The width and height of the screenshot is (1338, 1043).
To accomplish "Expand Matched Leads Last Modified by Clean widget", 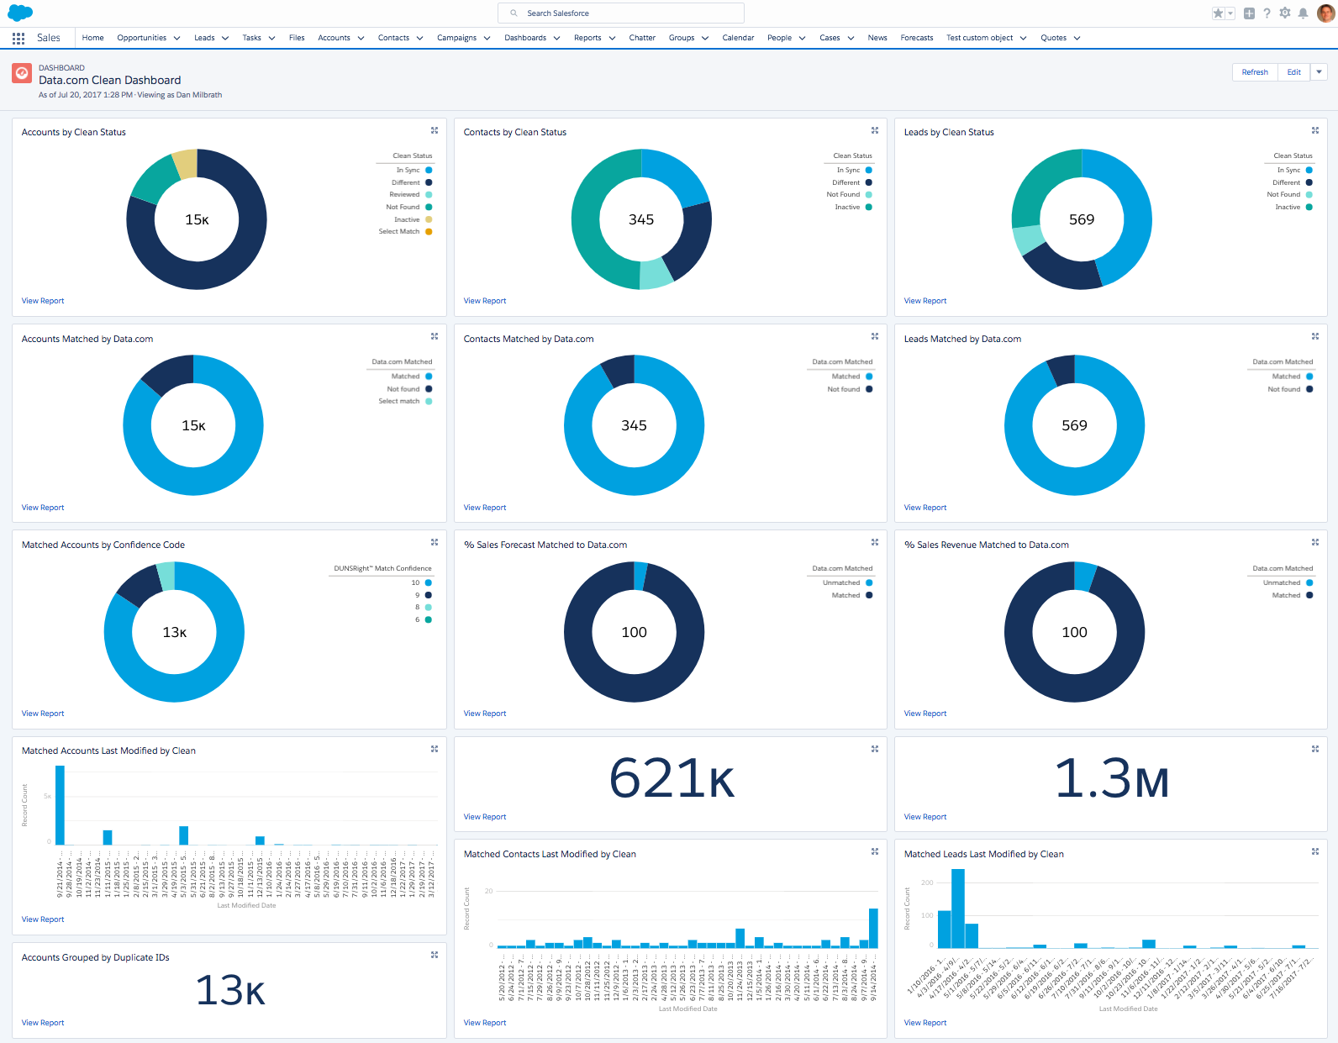I will click(1315, 851).
